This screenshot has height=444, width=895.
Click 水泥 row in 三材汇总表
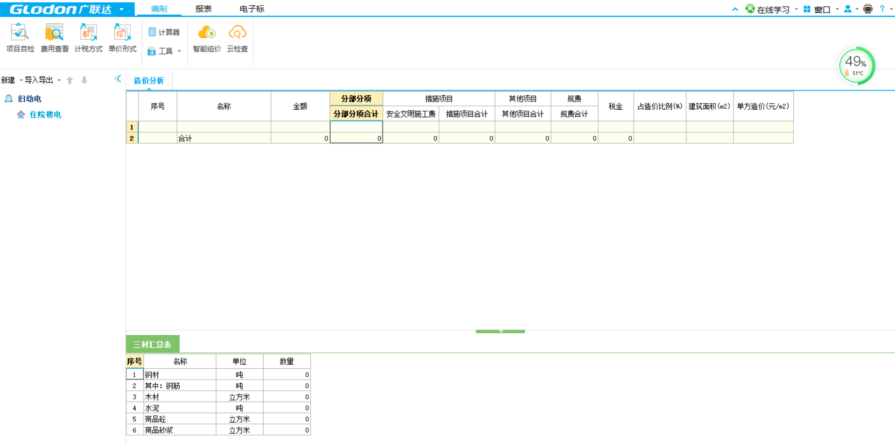[218, 408]
